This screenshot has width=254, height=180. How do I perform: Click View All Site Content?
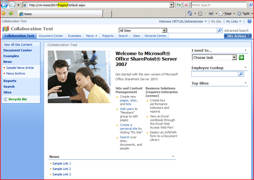coord(18,45)
